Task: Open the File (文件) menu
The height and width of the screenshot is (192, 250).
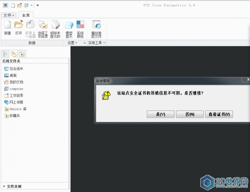Action: pos(9,15)
